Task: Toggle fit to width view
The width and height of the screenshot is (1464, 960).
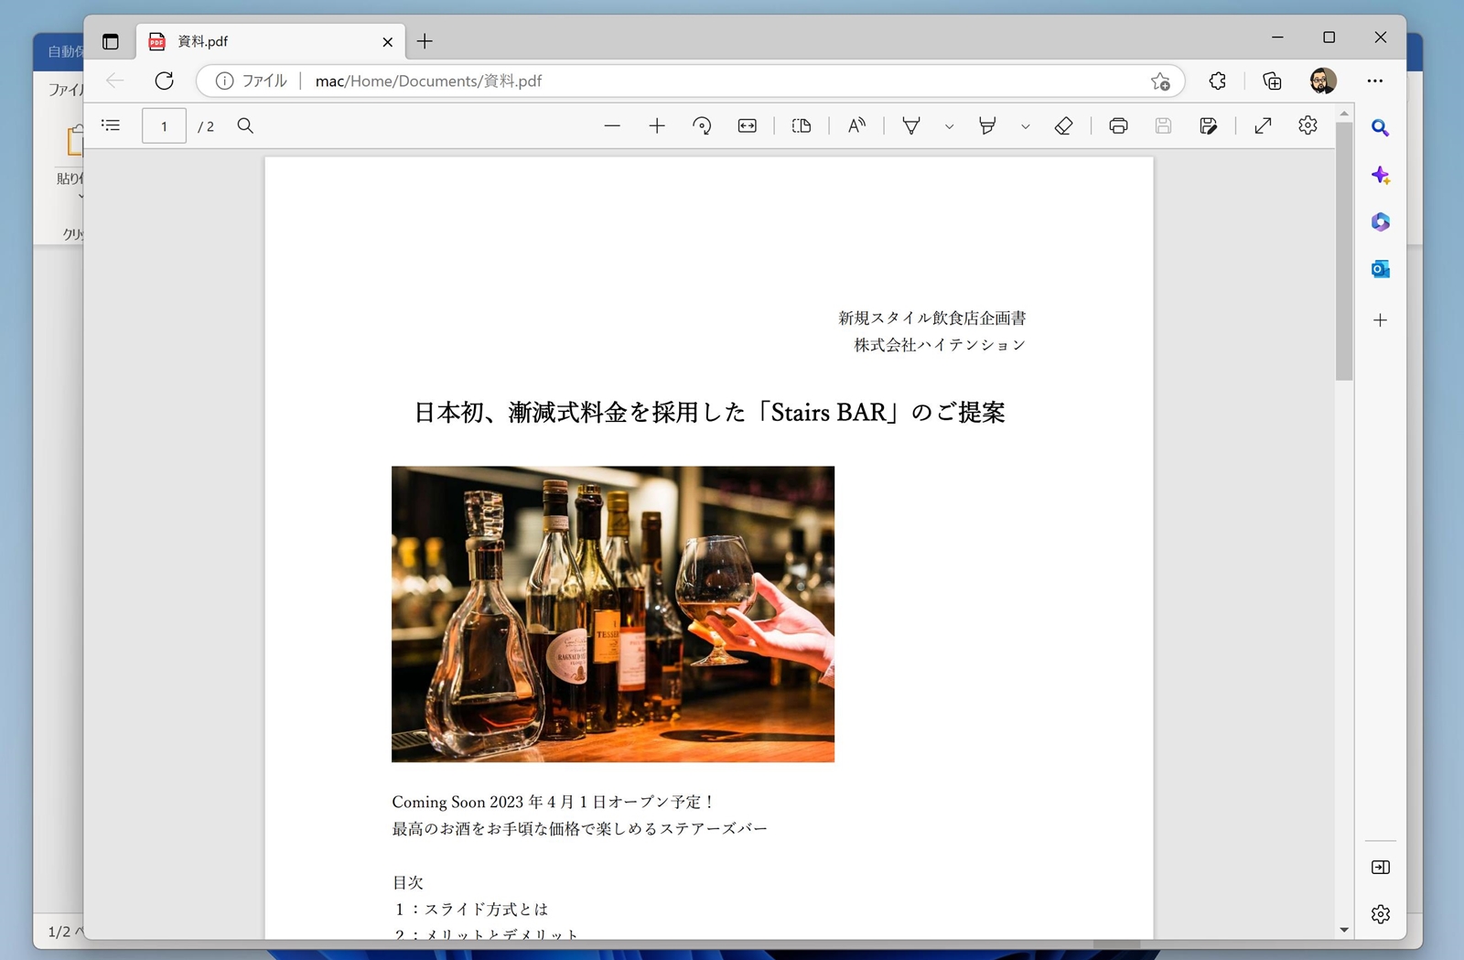Action: 747,125
